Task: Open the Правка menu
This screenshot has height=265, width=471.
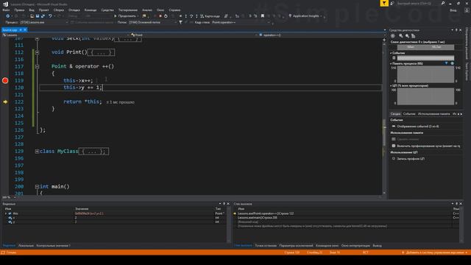Action: [19, 10]
